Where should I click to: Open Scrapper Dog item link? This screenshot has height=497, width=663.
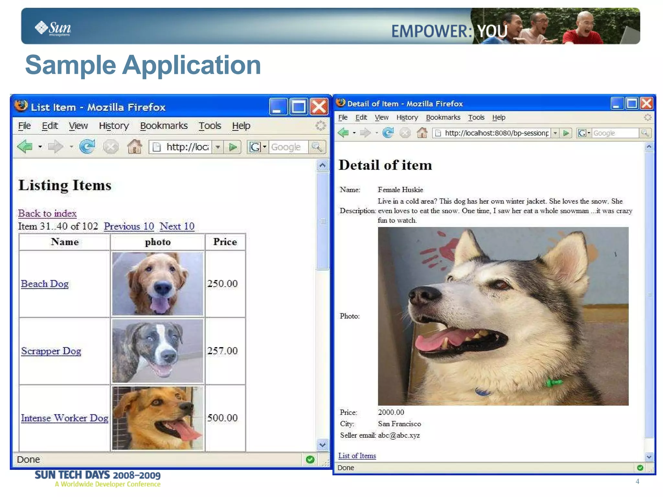tap(51, 351)
